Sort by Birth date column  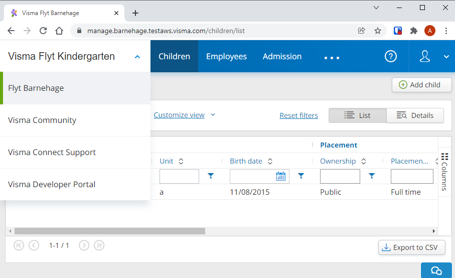click(270, 162)
